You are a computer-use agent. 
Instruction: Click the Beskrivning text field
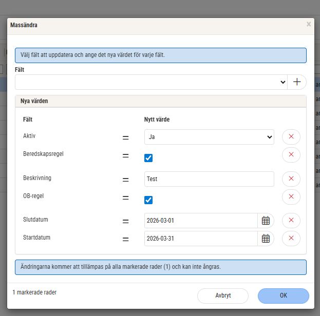209,179
